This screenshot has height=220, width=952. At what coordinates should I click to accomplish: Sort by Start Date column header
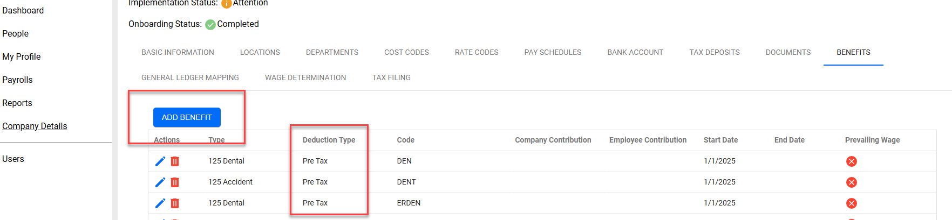tap(720, 140)
